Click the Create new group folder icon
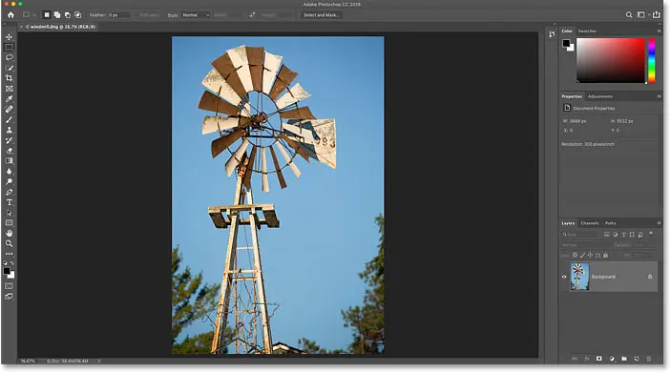The width and height of the screenshot is (671, 373). tap(624, 359)
